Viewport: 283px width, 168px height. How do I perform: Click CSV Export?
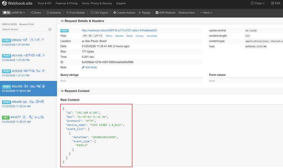[x=99, y=13]
